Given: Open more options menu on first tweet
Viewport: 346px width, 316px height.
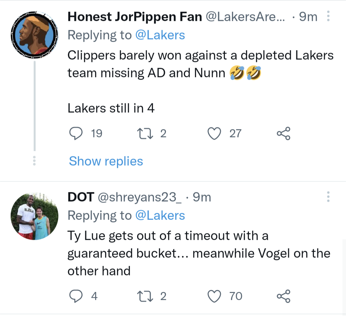Looking at the screenshot, I should [x=328, y=16].
